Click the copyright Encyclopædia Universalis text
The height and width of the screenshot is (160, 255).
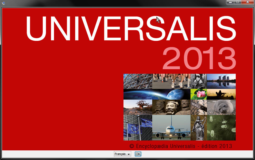point(181,146)
